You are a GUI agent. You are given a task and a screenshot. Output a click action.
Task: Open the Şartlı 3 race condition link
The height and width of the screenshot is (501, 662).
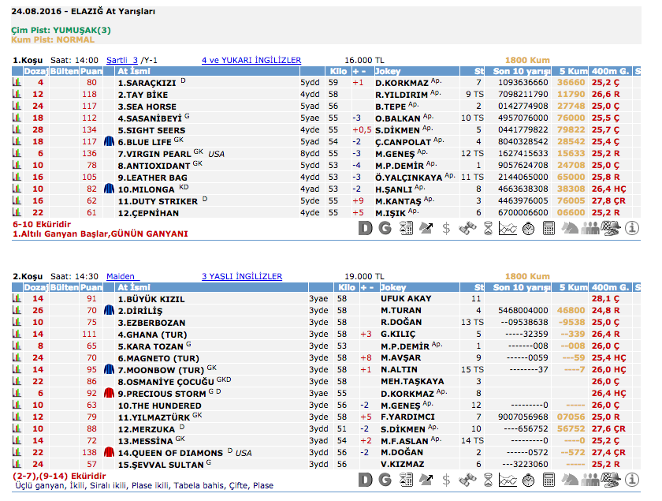pos(121,60)
